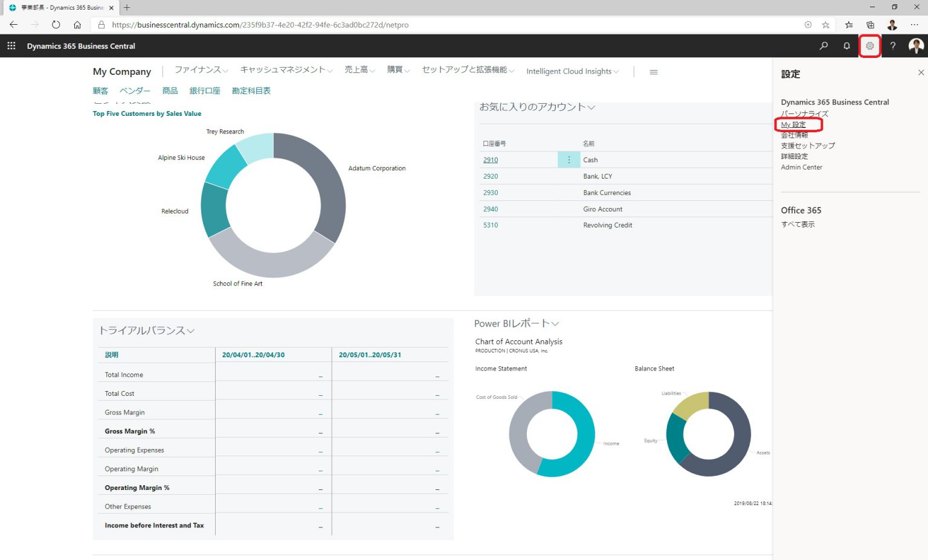Expand the ファイナンス menu

[201, 70]
